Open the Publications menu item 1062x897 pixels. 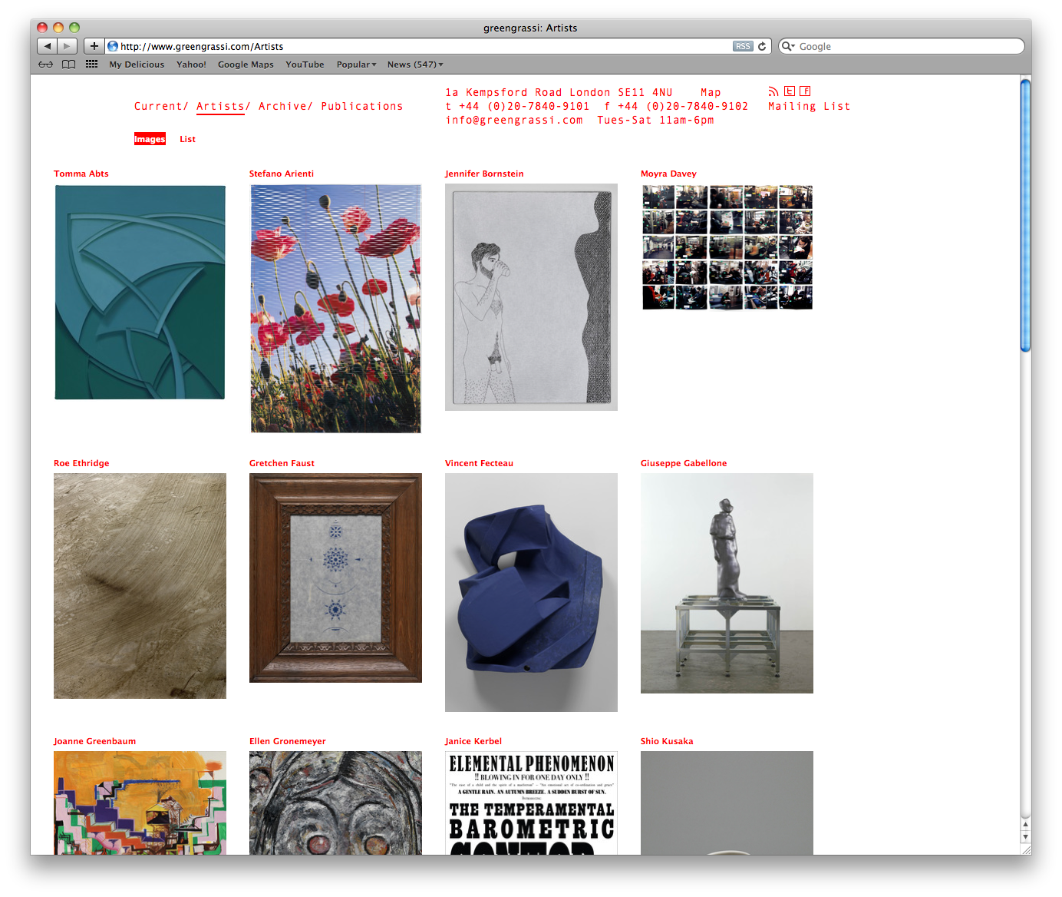tap(362, 106)
